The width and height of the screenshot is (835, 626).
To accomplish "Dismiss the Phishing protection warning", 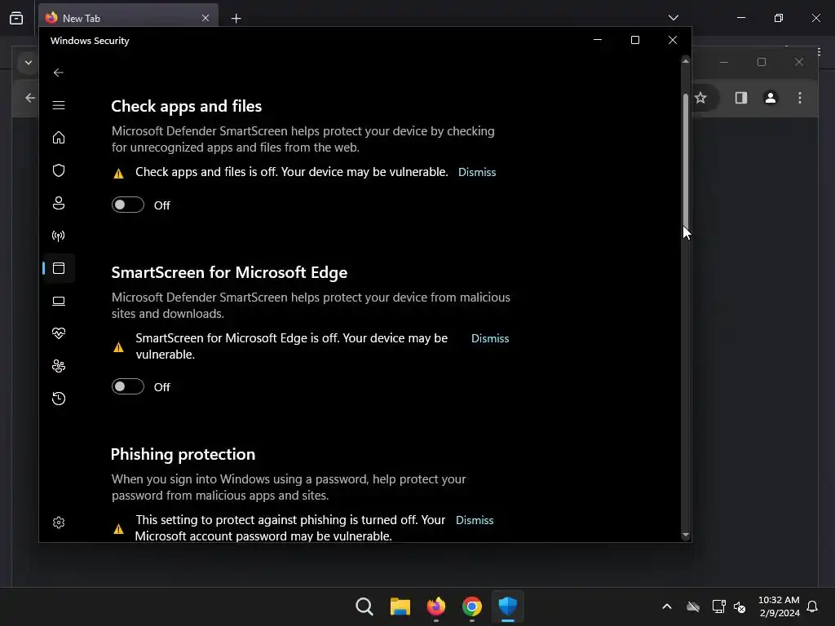I will tap(475, 520).
